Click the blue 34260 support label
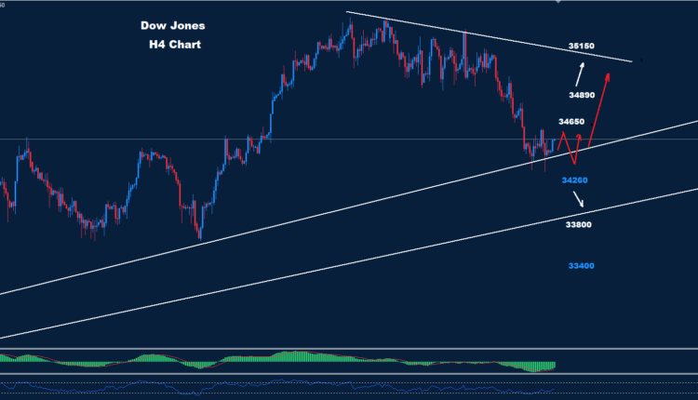This screenshot has width=698, height=400. click(575, 180)
